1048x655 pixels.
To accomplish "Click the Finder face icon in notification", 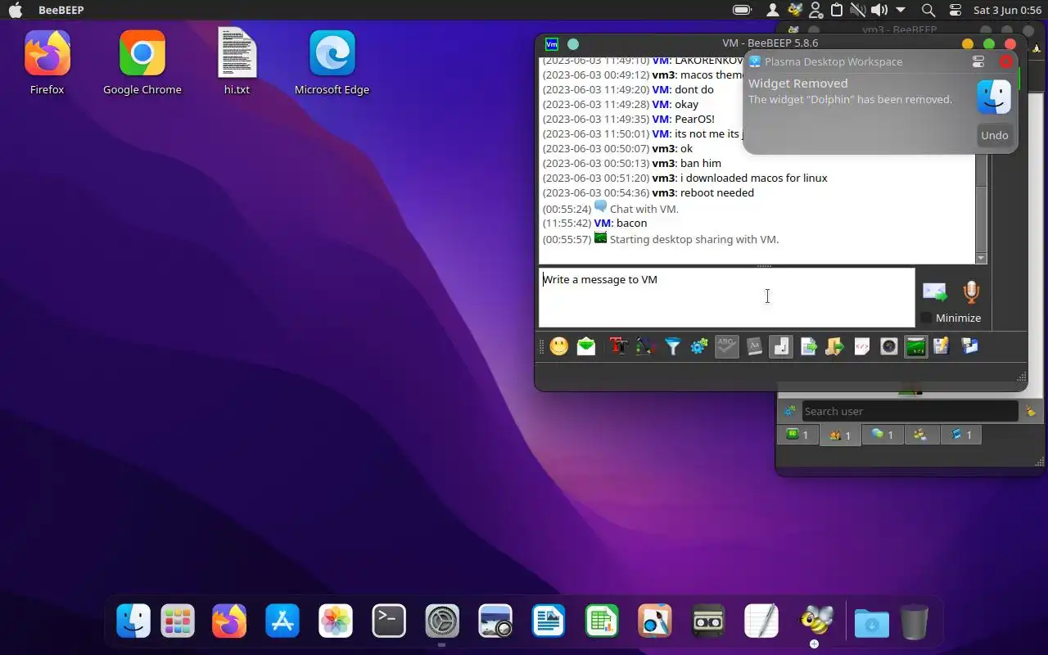I will [994, 97].
